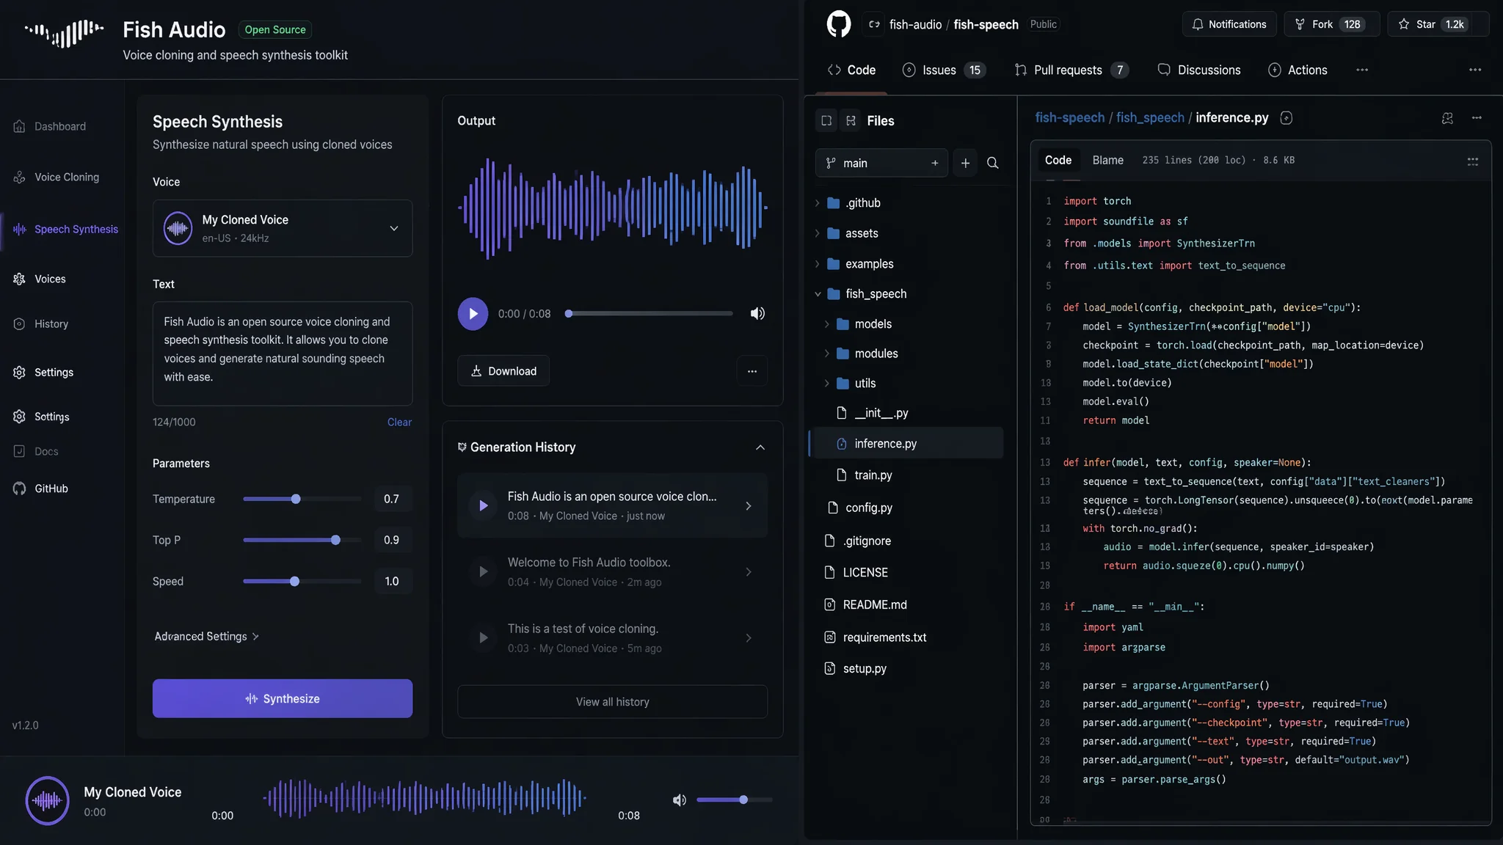Open the additional repo tabs ellipsis
The image size is (1503, 845).
1362,70
